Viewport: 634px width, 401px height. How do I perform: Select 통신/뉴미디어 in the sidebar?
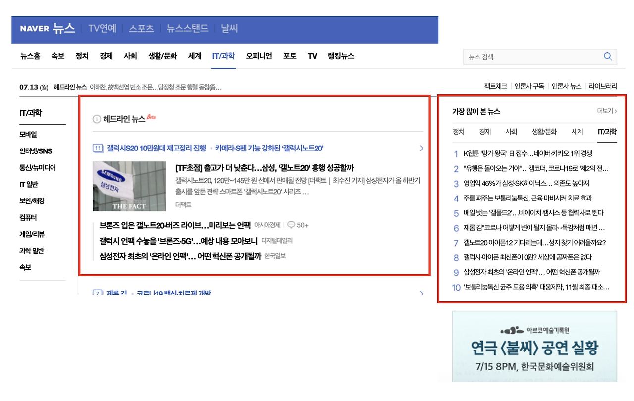pyautogui.click(x=38, y=168)
